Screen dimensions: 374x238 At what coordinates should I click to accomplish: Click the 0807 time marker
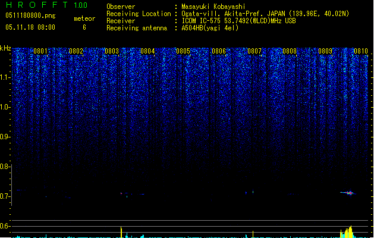coord(254,51)
